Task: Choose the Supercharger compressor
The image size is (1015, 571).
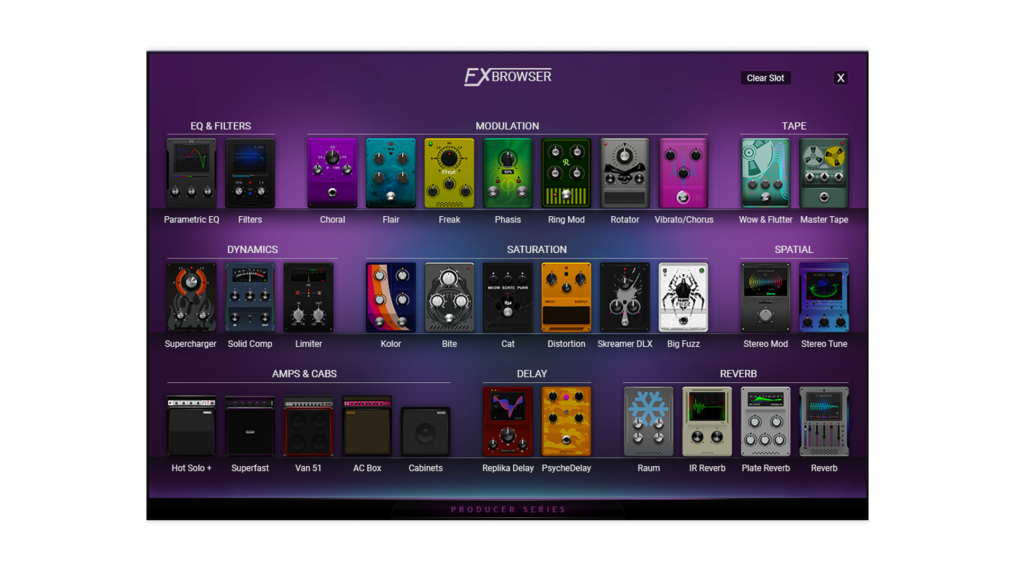Action: (191, 298)
